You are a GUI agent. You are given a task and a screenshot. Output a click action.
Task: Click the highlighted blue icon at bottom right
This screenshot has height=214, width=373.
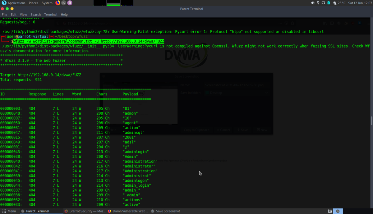338,211
